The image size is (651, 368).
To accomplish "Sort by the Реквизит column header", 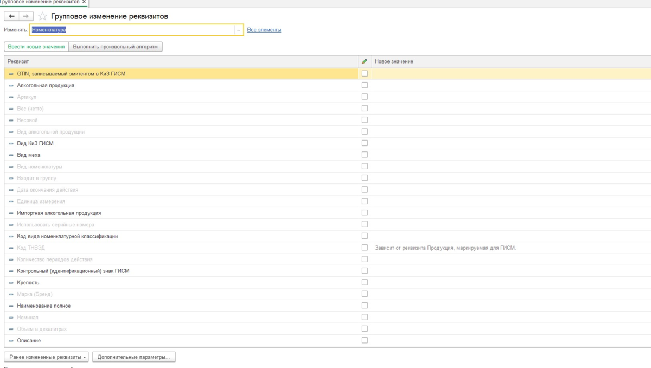I will 181,61.
